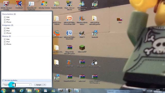Open the Documentos (8) results group
The image size is (165, 93).
pyautogui.click(x=9, y=14)
